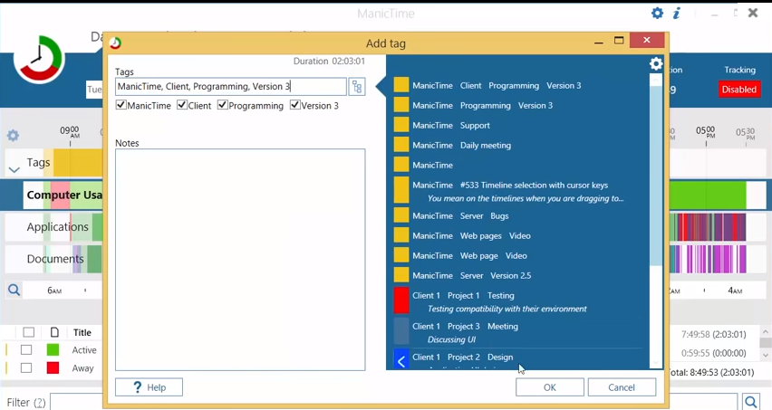Toggle the header checkbox next to Title

point(29,332)
